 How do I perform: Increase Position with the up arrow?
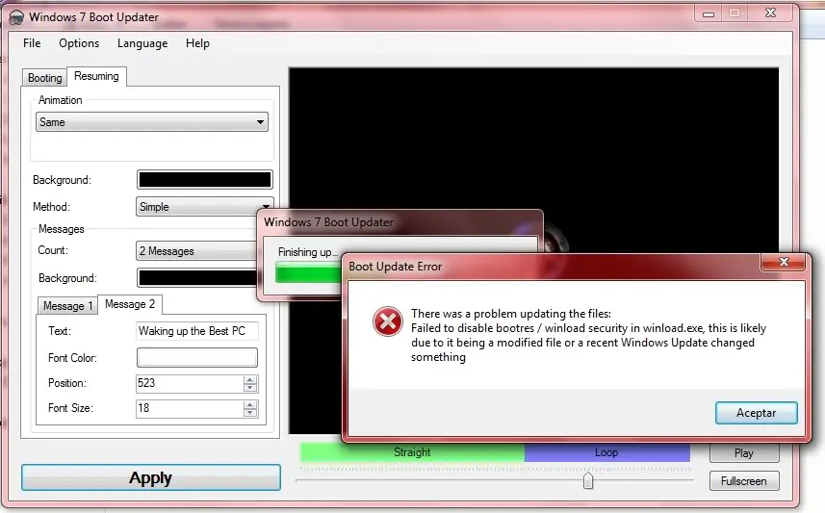tap(250, 379)
